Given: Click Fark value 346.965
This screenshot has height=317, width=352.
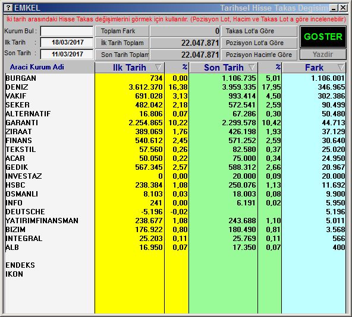Looking at the screenshot, I should point(331,87).
